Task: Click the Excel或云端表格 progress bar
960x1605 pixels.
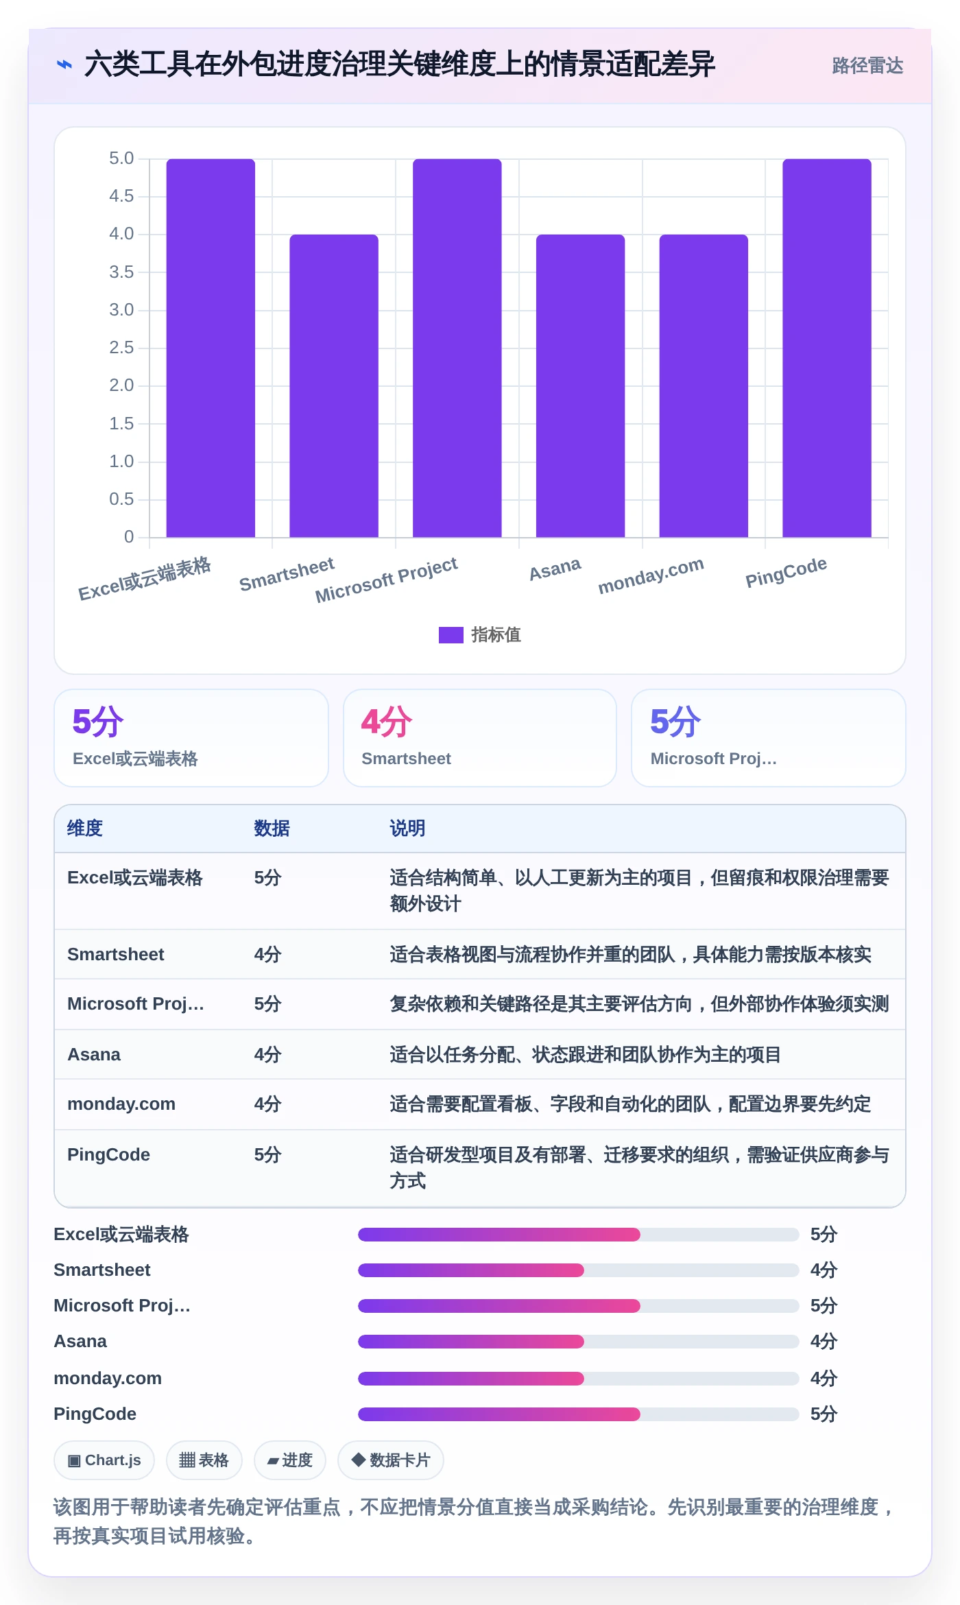Action: click(578, 1235)
